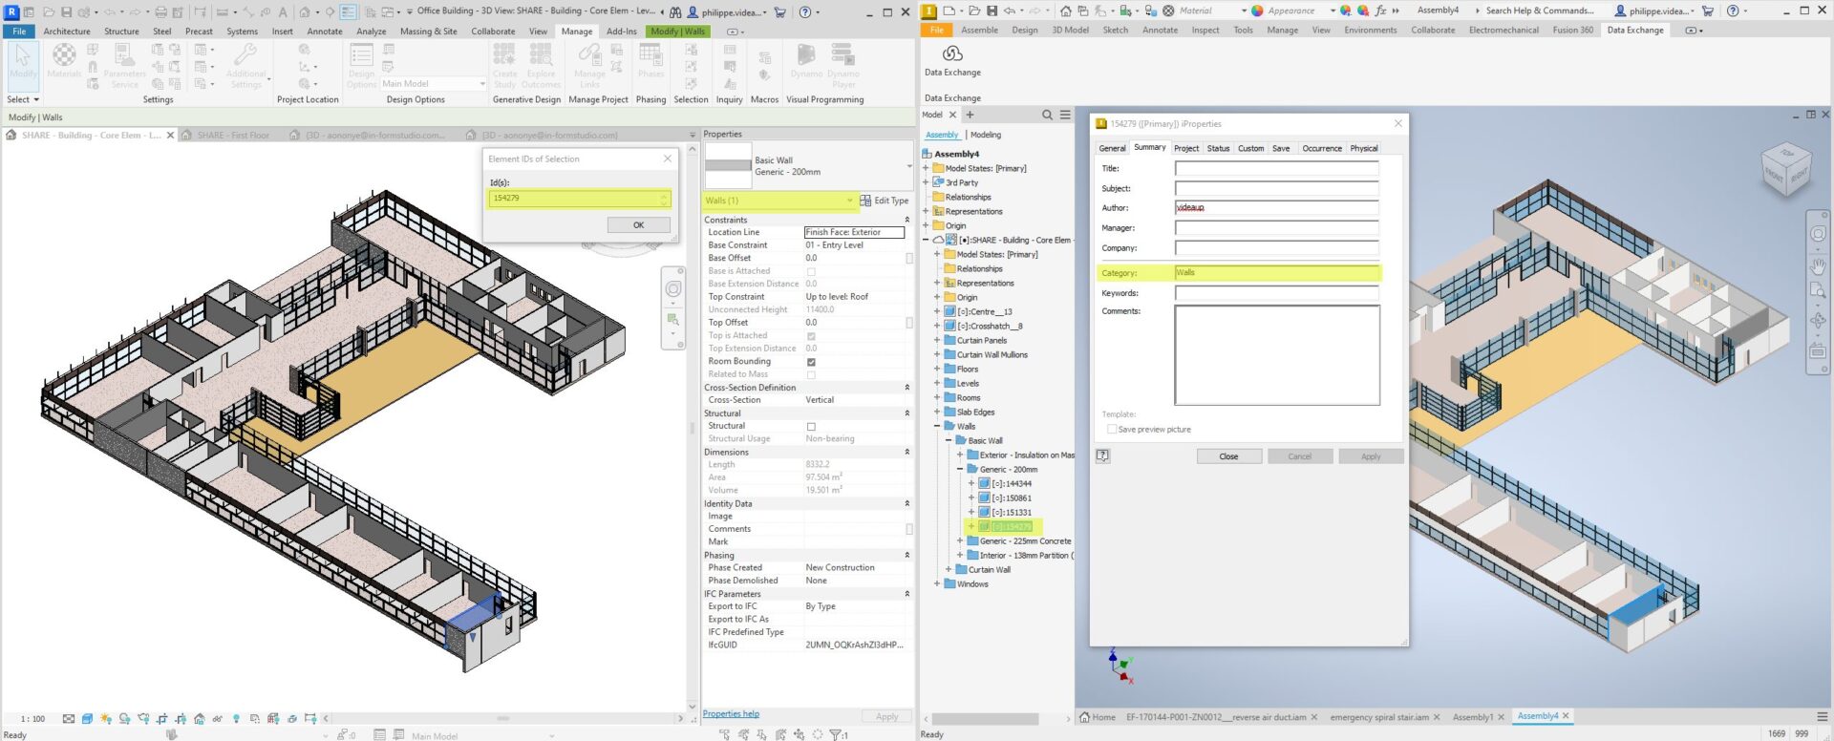
Task: Click Edit Type in Revit Properties
Action: click(885, 201)
